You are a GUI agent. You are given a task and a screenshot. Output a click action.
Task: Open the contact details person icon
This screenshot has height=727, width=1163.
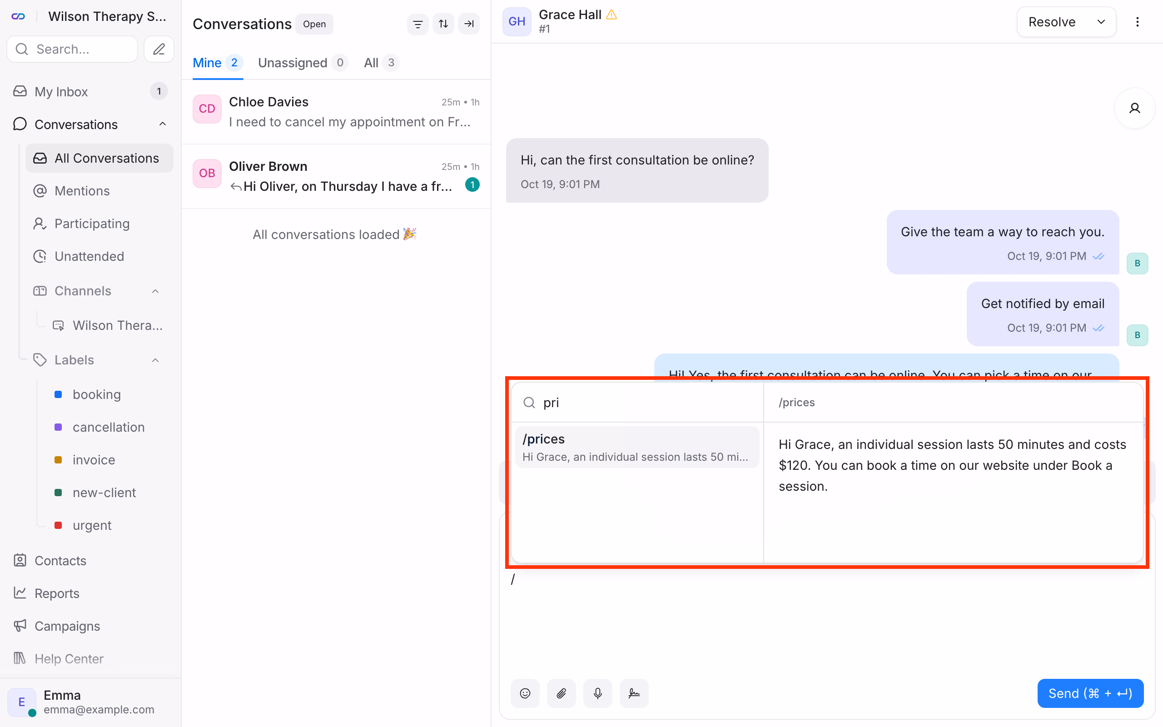coord(1135,108)
